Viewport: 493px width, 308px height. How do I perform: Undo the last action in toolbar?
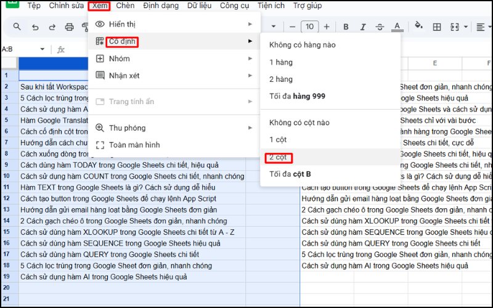click(35, 27)
